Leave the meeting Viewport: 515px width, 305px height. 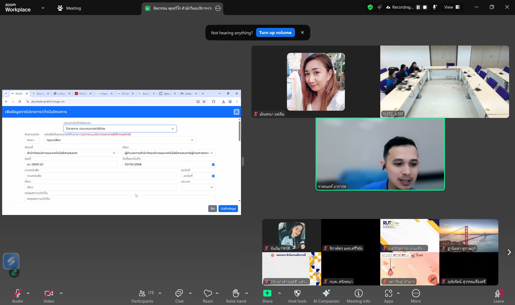pyautogui.click(x=498, y=296)
